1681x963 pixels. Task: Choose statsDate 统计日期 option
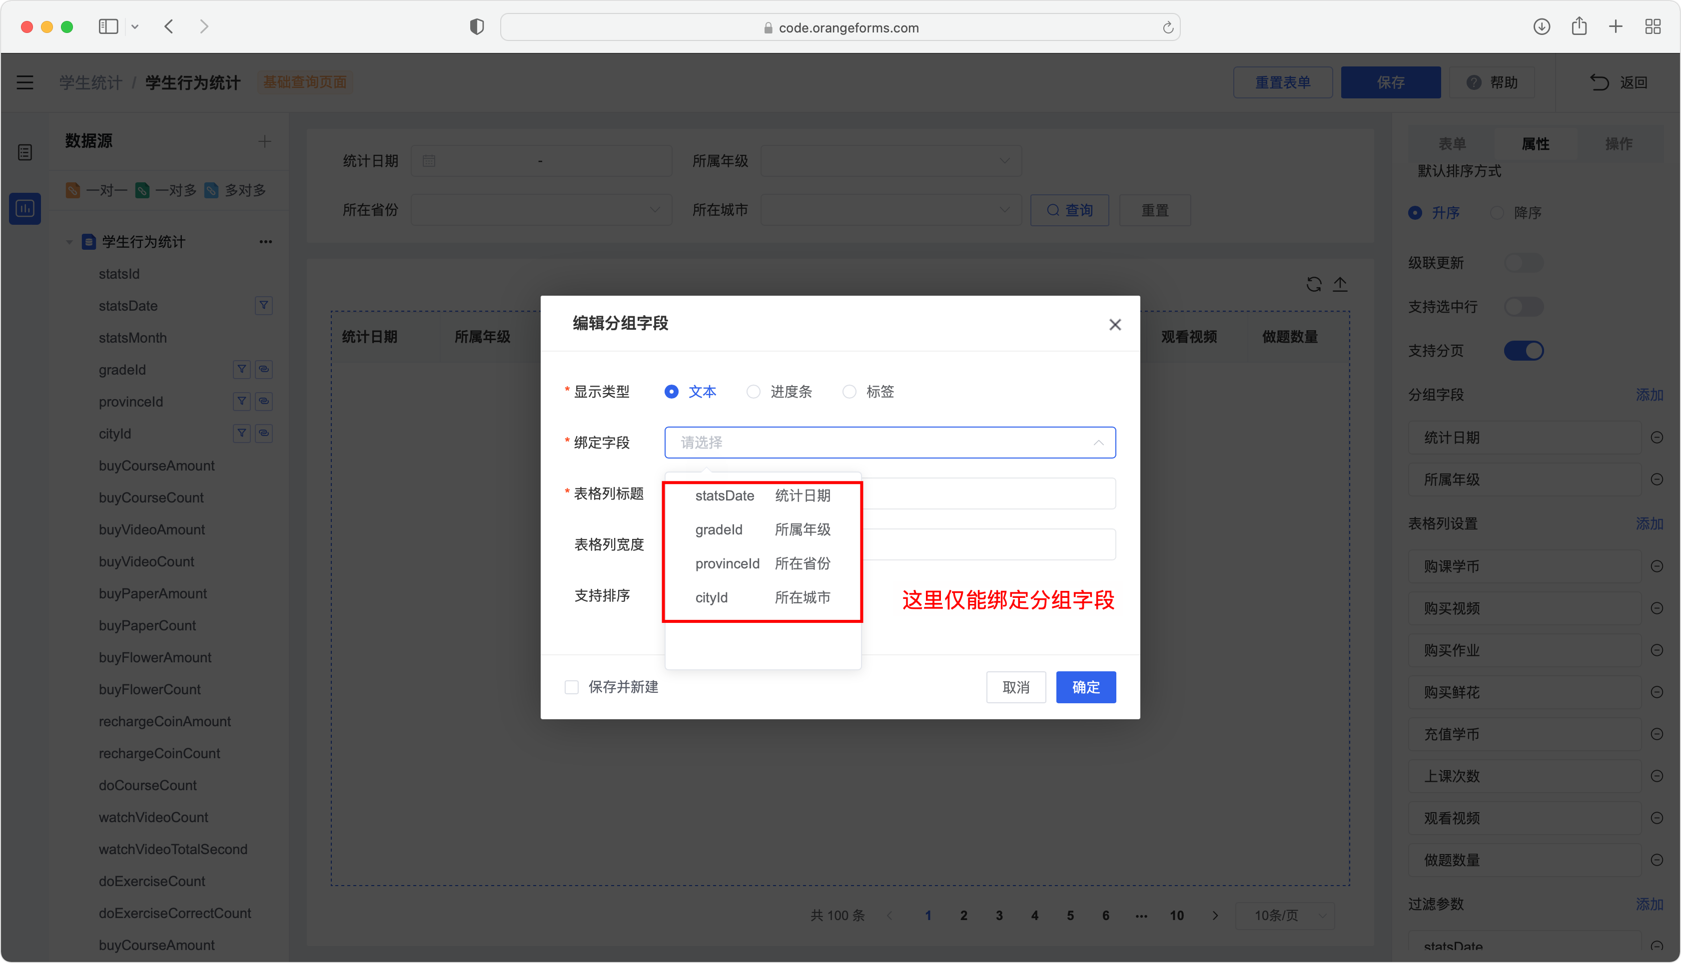click(762, 496)
